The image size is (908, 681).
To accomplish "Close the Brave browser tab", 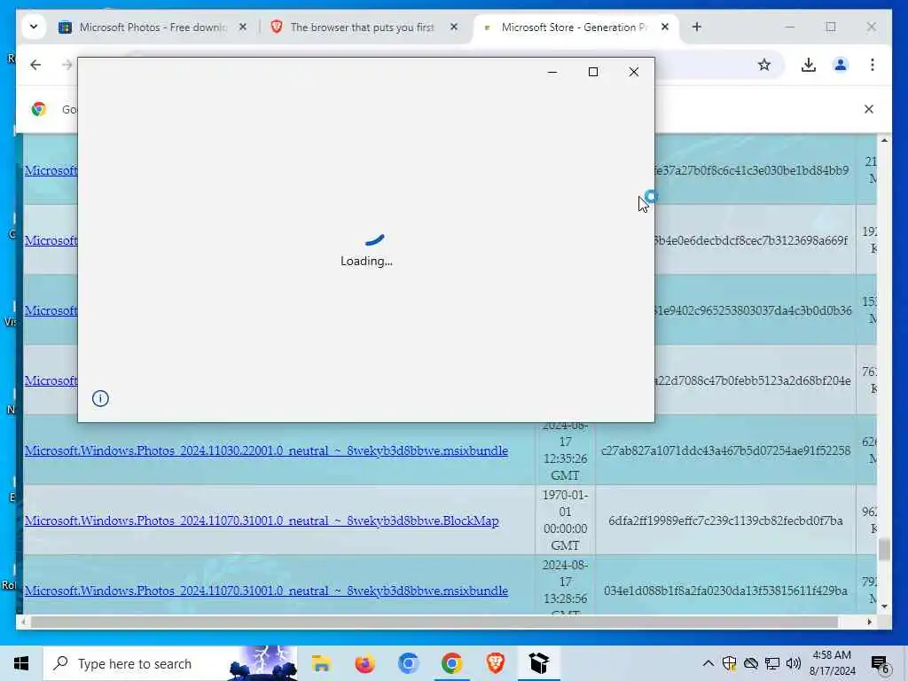I will pyautogui.click(x=454, y=27).
